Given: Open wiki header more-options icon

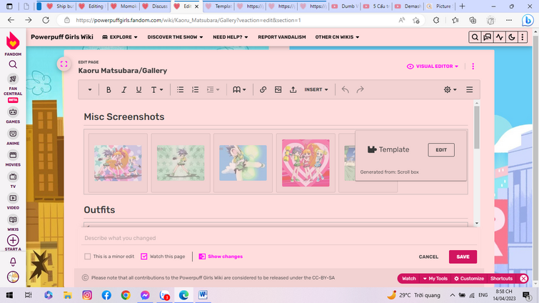Looking at the screenshot, I should tap(523, 37).
